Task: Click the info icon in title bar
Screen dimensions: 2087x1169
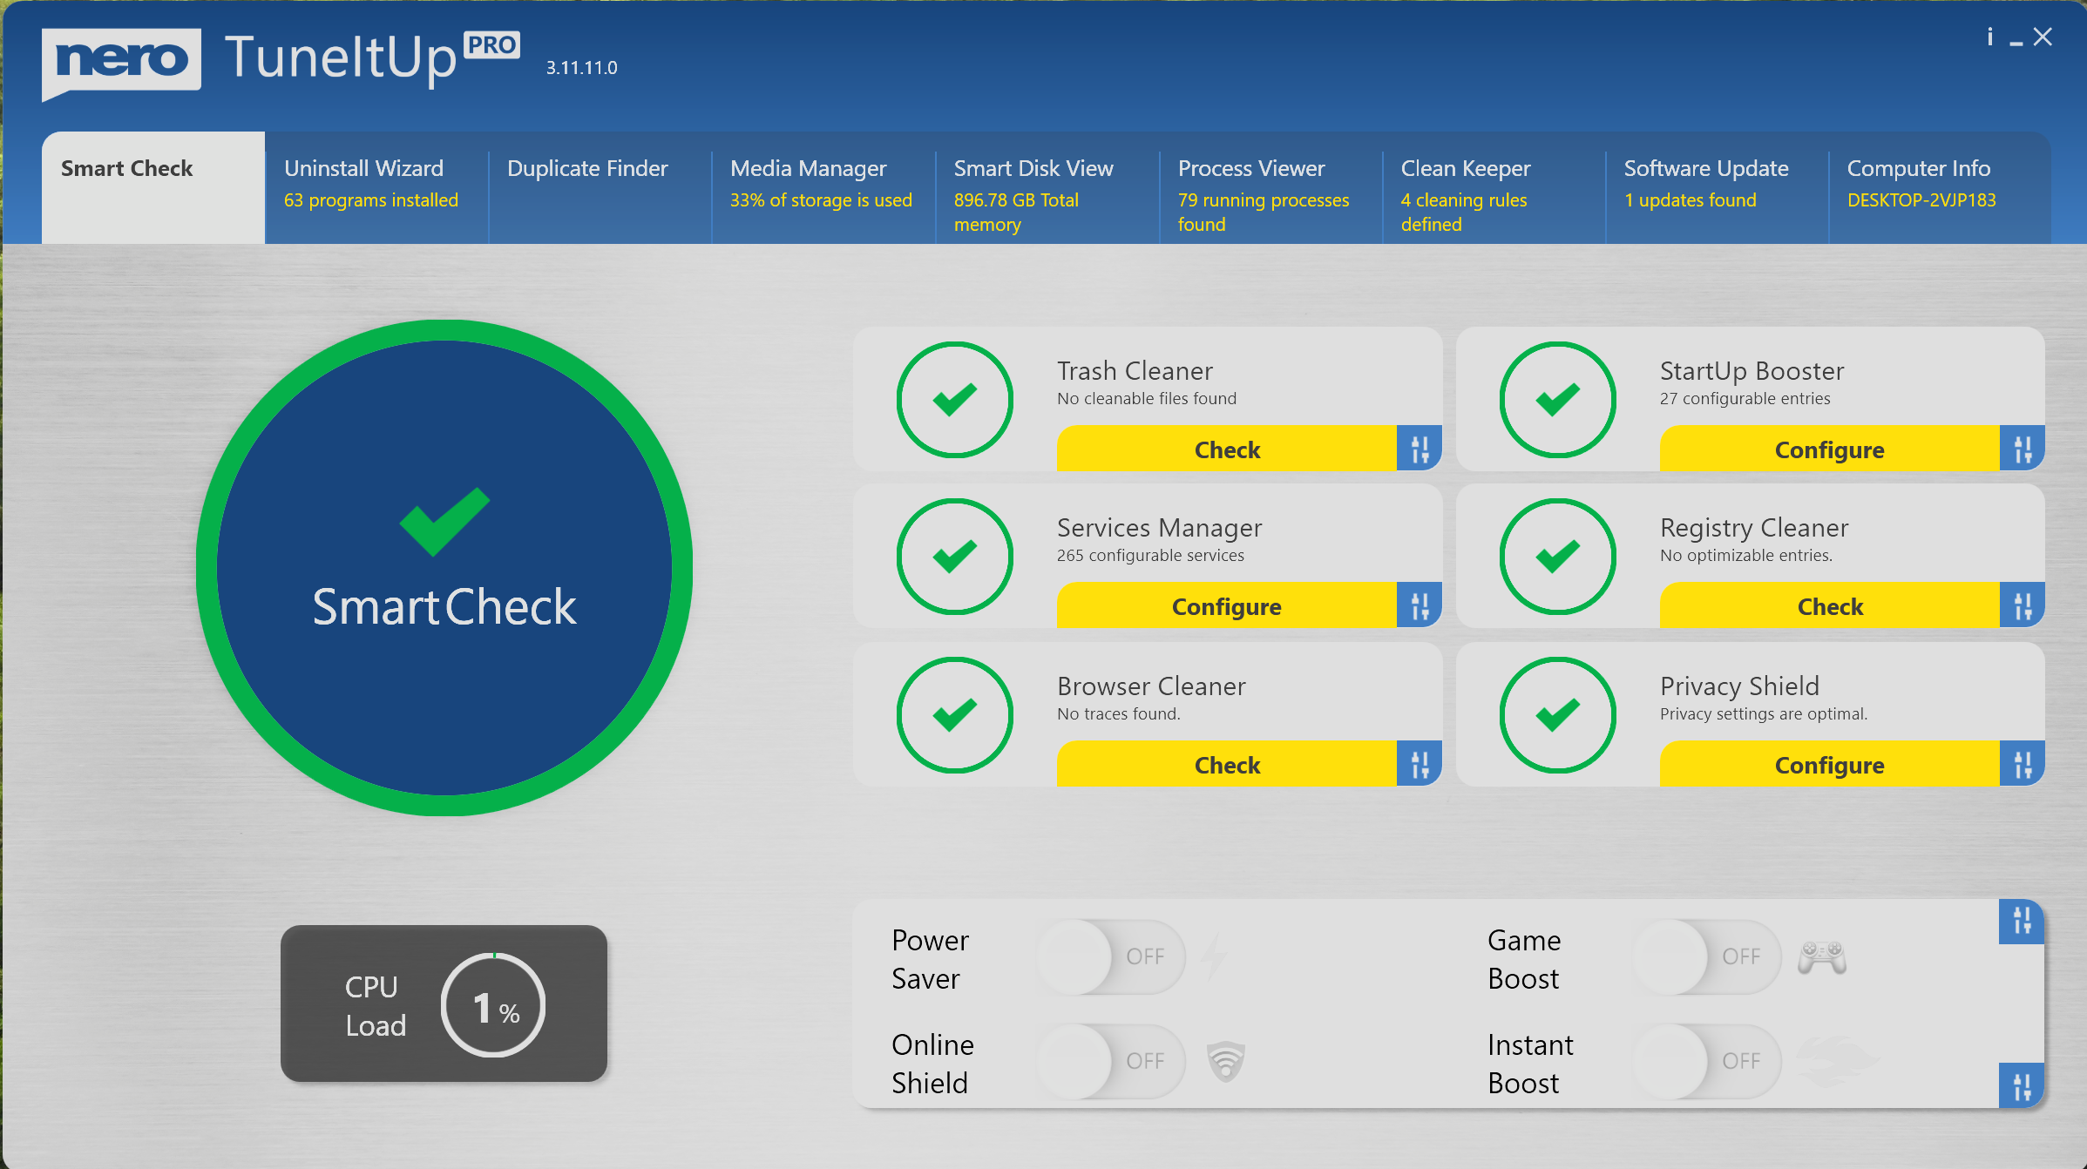Action: pyautogui.click(x=1990, y=37)
